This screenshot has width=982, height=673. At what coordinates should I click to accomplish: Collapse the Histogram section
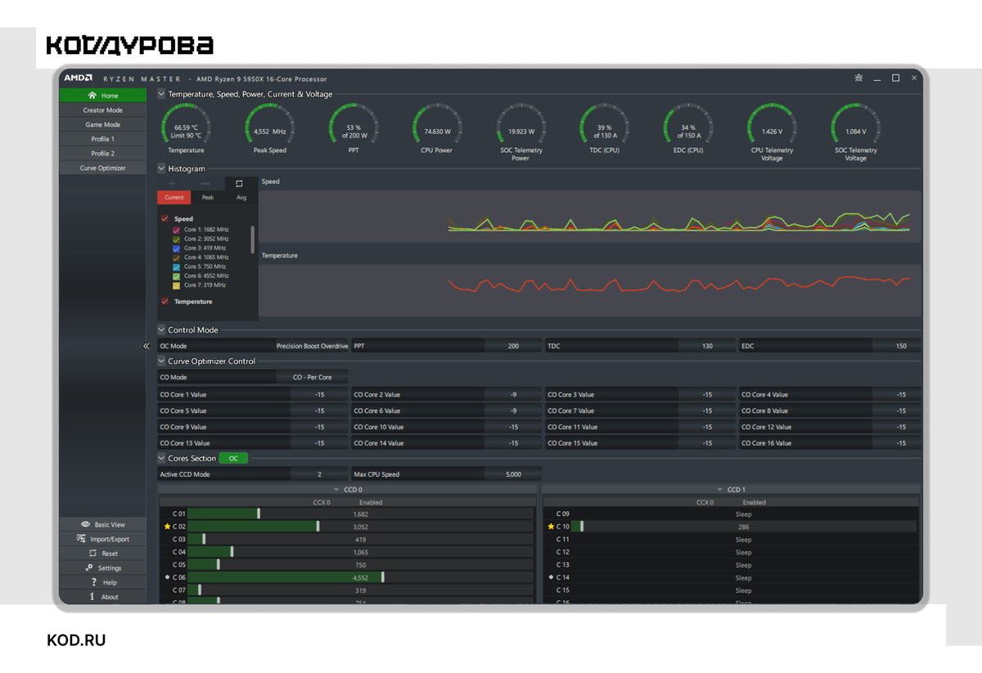161,168
